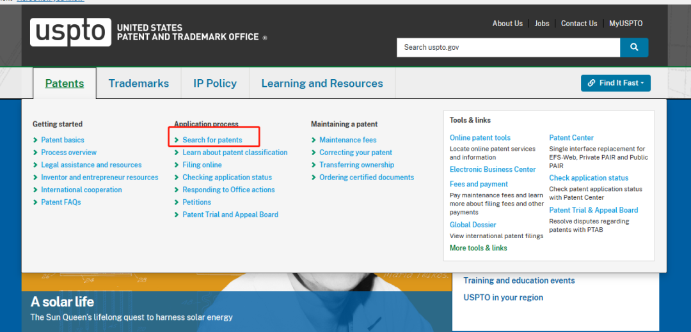691x332 pixels.
Task: Go to Correcting your patent
Action: click(x=356, y=152)
